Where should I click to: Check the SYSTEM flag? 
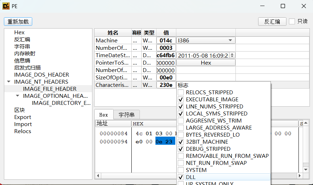click(x=181, y=170)
